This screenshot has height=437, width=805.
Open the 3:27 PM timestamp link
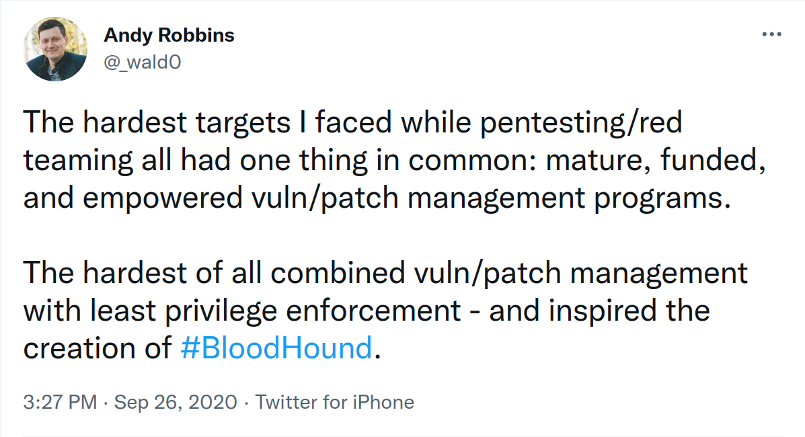(x=60, y=402)
